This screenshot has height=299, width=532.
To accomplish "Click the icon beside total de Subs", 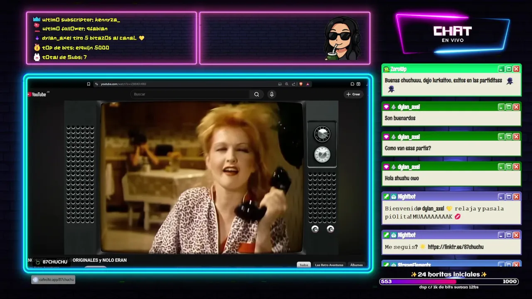I will [x=37, y=57].
